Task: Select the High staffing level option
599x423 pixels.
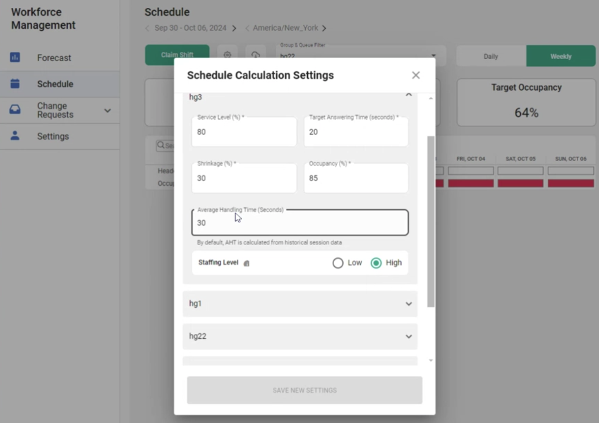Action: 376,263
